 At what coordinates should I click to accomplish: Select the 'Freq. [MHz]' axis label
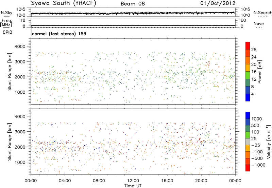pos(6,23)
